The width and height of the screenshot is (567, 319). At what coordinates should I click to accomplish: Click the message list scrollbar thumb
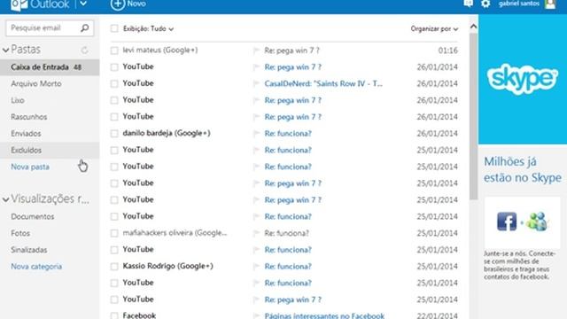(x=473, y=116)
